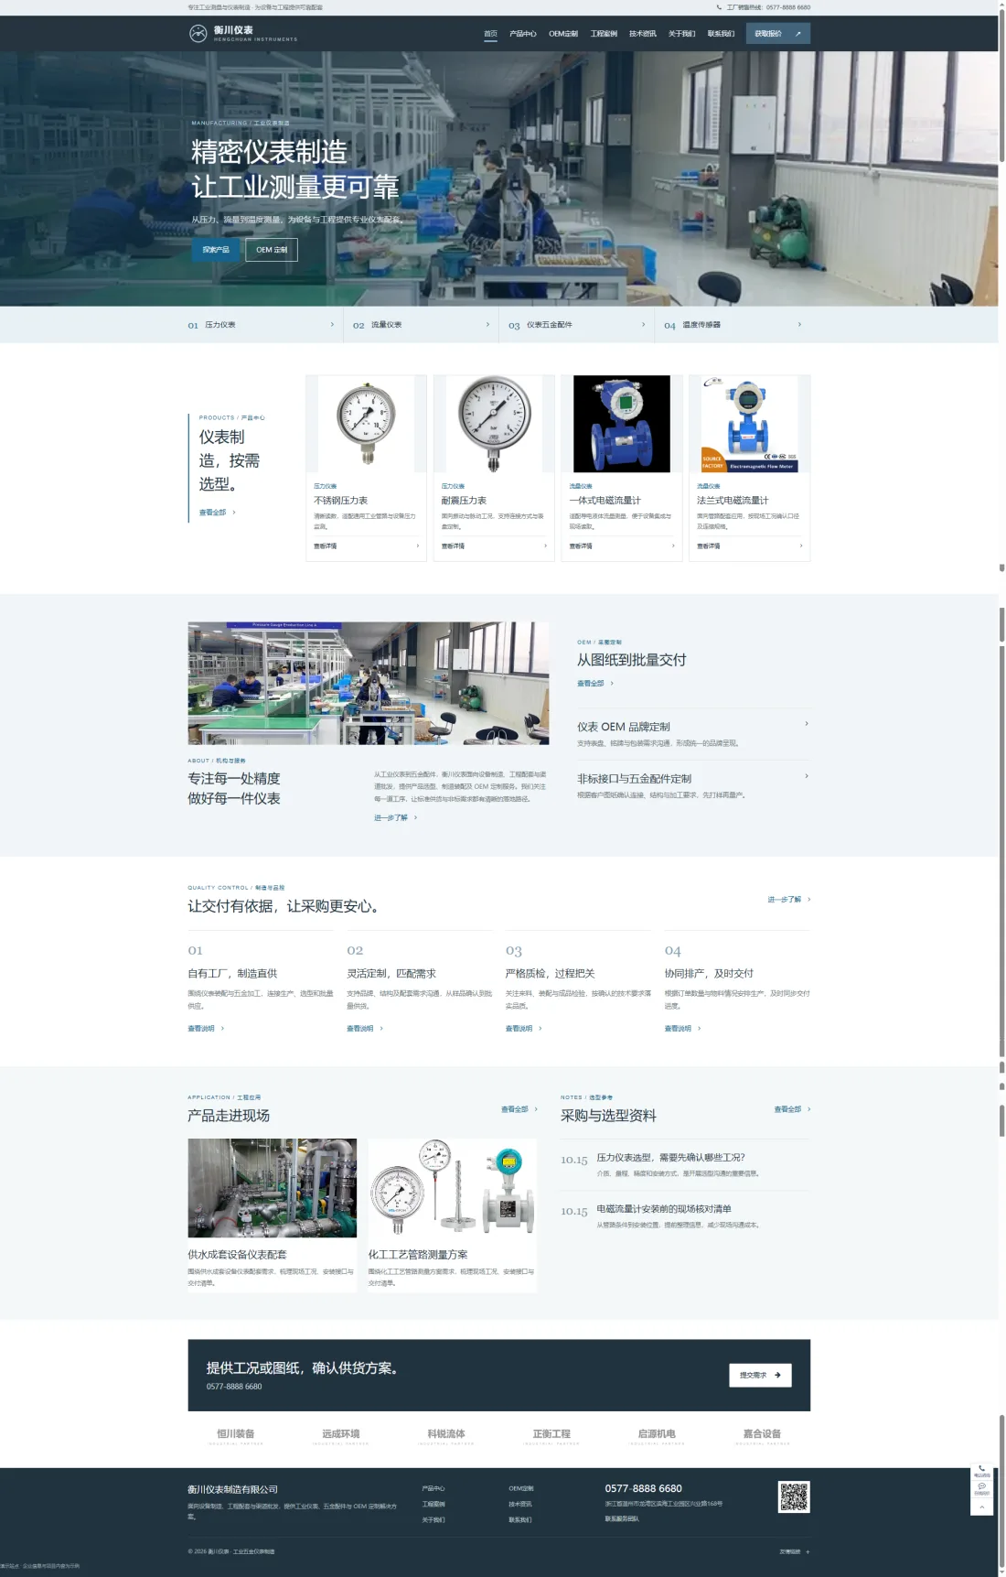Image resolution: width=1006 pixels, height=1577 pixels.
Task: Open 一体式电磁流量计 product image
Action: click(622, 424)
